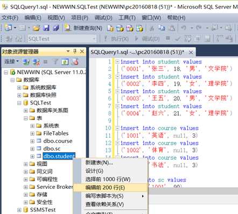Choose 新建表(N)... from context menu
This screenshot has width=238, height=214.
(x=110, y=162)
